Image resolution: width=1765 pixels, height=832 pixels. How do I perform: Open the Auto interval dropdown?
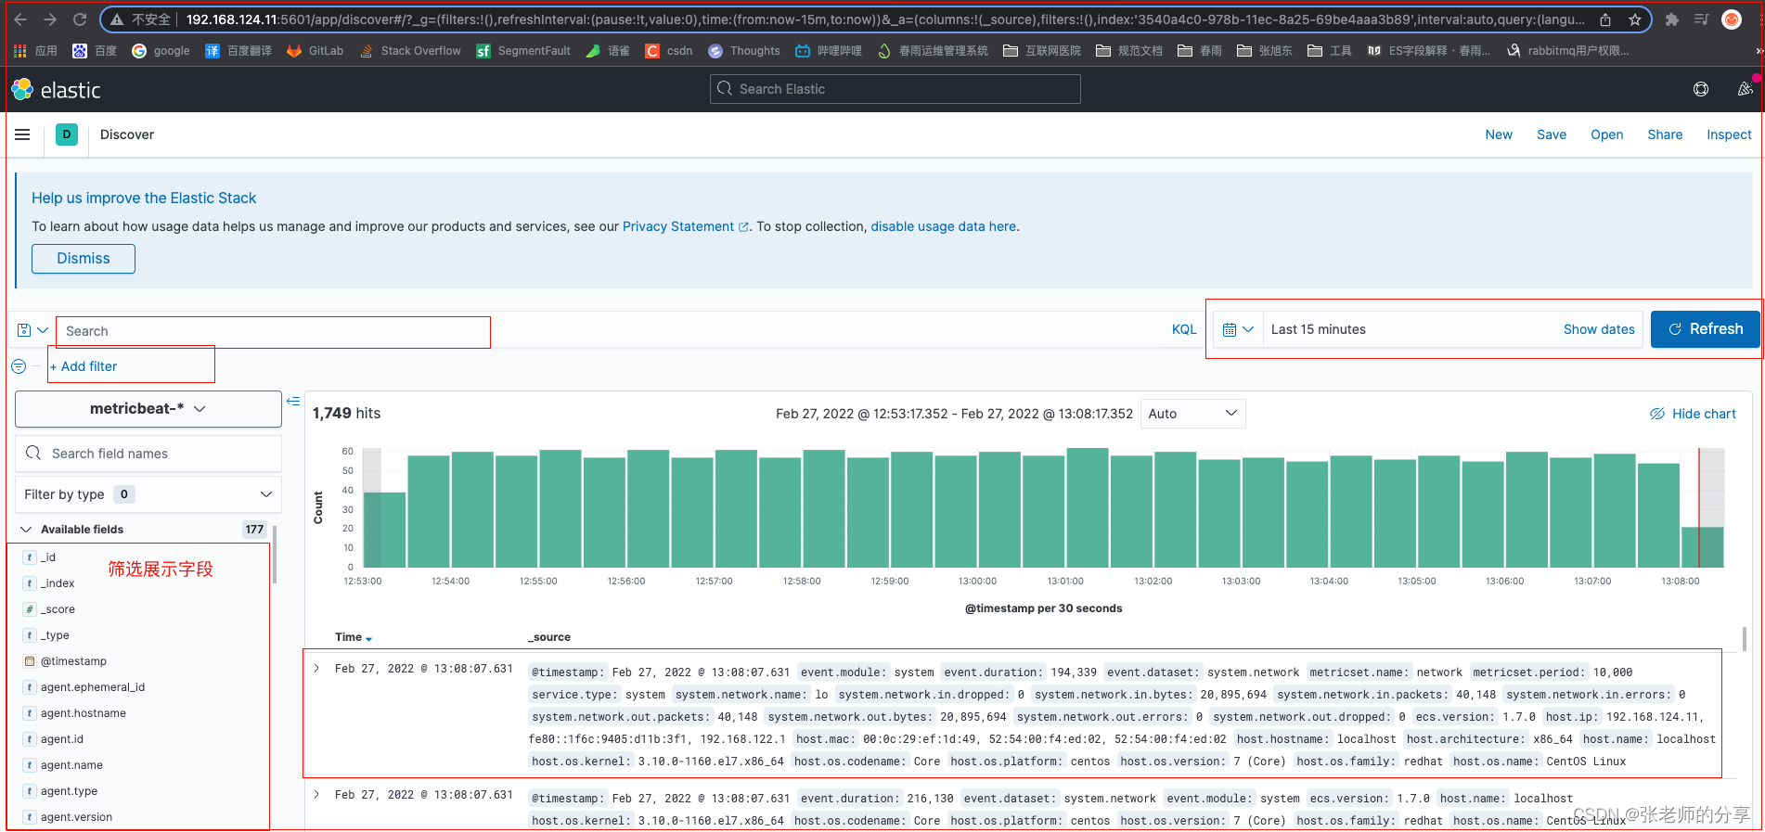(x=1192, y=414)
